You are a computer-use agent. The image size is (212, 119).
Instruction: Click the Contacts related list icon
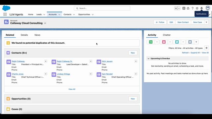pyautogui.click(x=8, y=53)
